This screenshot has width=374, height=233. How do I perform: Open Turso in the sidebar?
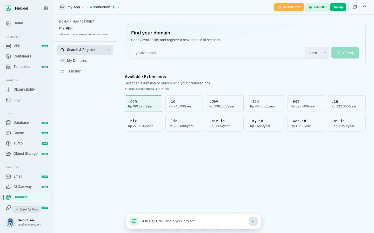tap(27, 143)
